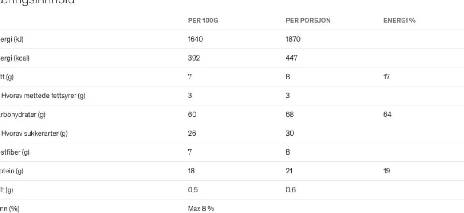
Task: Click the Hvorav mettede fettsyrer (g) row label
Action: click(44, 96)
